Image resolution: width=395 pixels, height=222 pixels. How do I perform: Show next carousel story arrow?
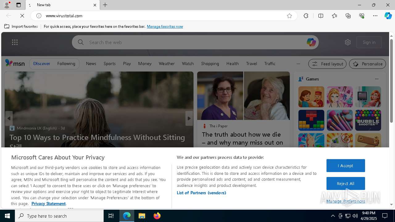pos(189,118)
